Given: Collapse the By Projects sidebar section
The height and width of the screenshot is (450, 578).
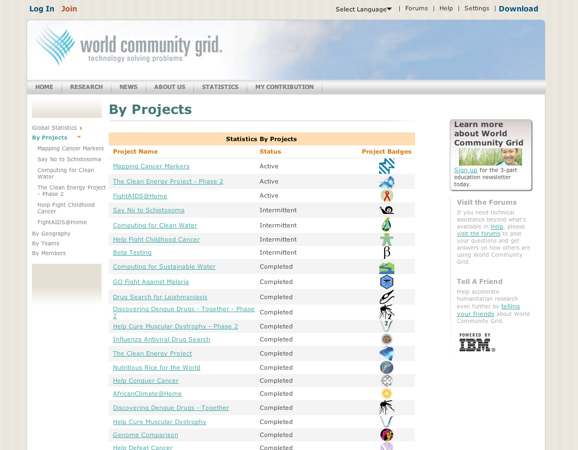Looking at the screenshot, I should [79, 137].
